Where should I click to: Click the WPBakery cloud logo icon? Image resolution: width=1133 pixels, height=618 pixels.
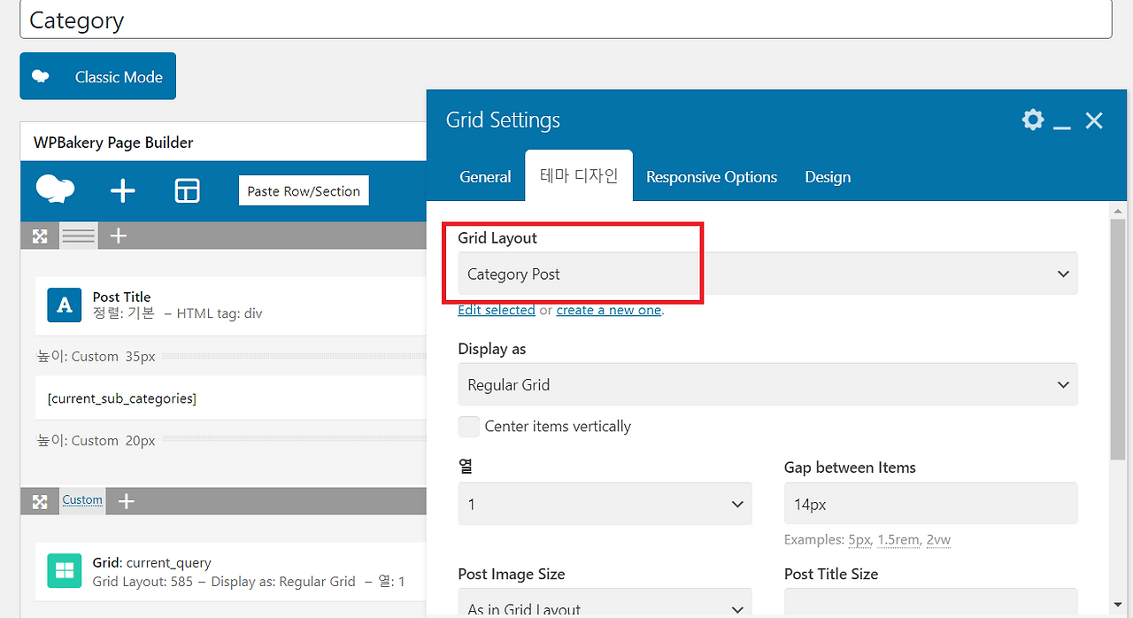click(x=55, y=190)
